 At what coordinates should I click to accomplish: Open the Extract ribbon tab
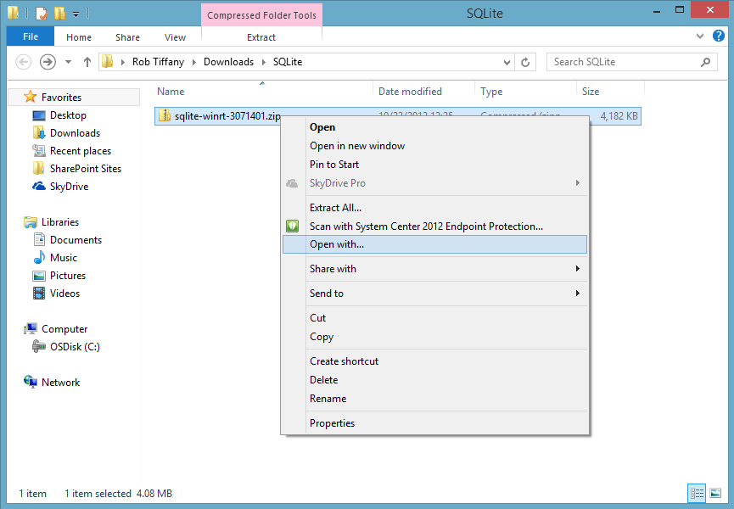pyautogui.click(x=261, y=37)
